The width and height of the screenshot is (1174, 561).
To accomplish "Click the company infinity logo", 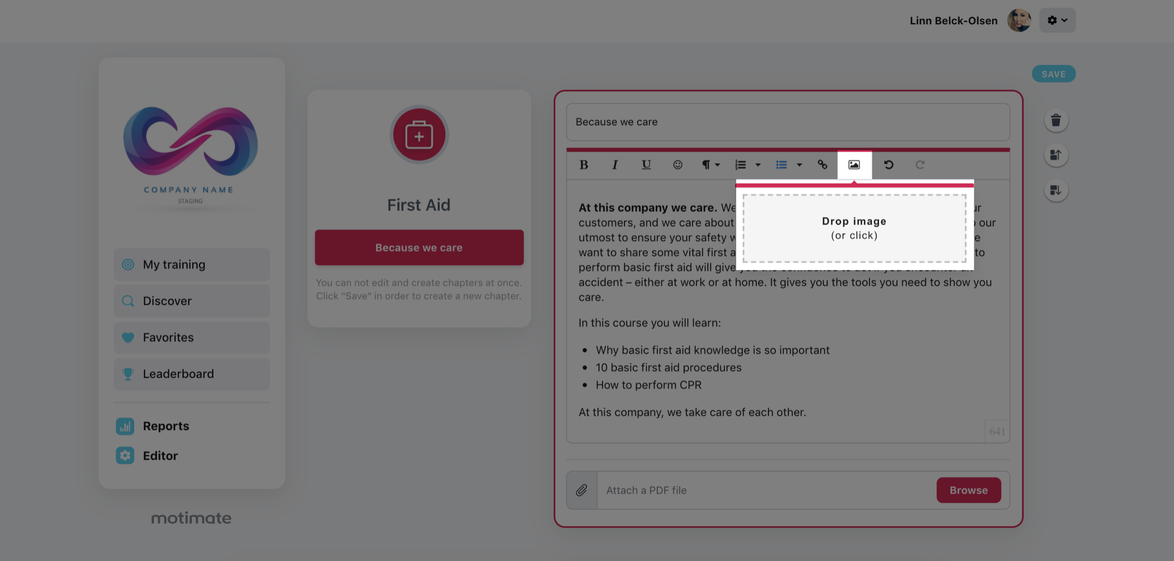I will [191, 142].
